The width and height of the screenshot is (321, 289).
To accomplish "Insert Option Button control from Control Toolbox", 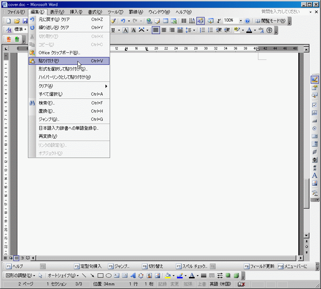I will pyautogui.click(x=314, y=129).
